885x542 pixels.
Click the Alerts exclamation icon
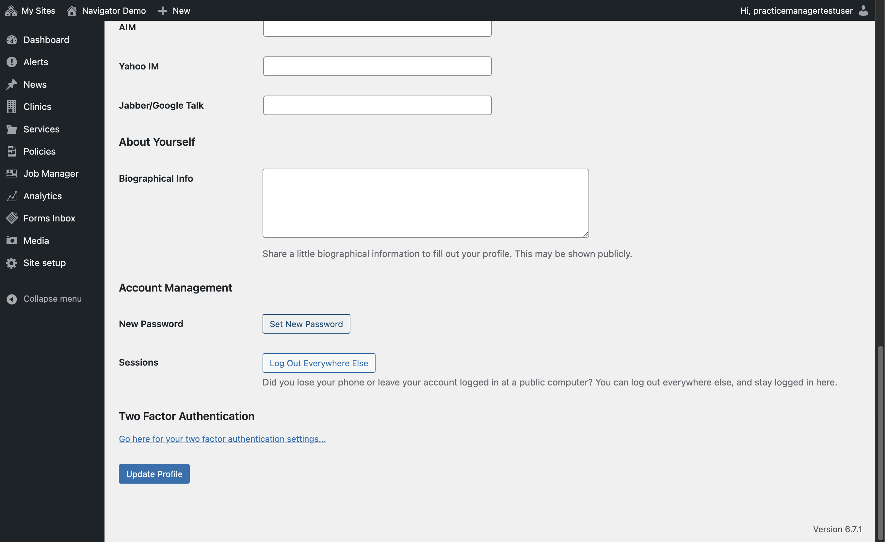pyautogui.click(x=11, y=62)
